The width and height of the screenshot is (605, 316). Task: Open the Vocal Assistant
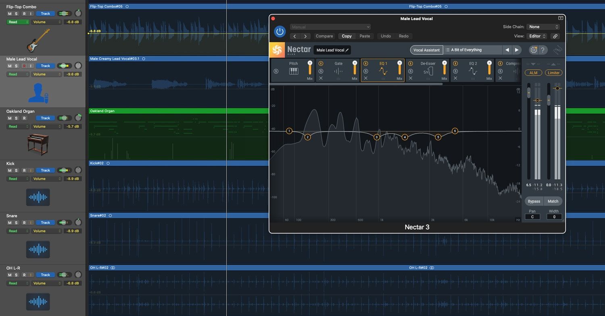[x=427, y=50]
